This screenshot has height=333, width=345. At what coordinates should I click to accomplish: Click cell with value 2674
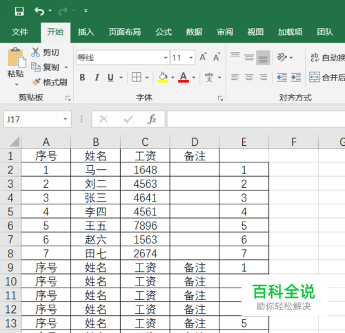tap(145, 253)
